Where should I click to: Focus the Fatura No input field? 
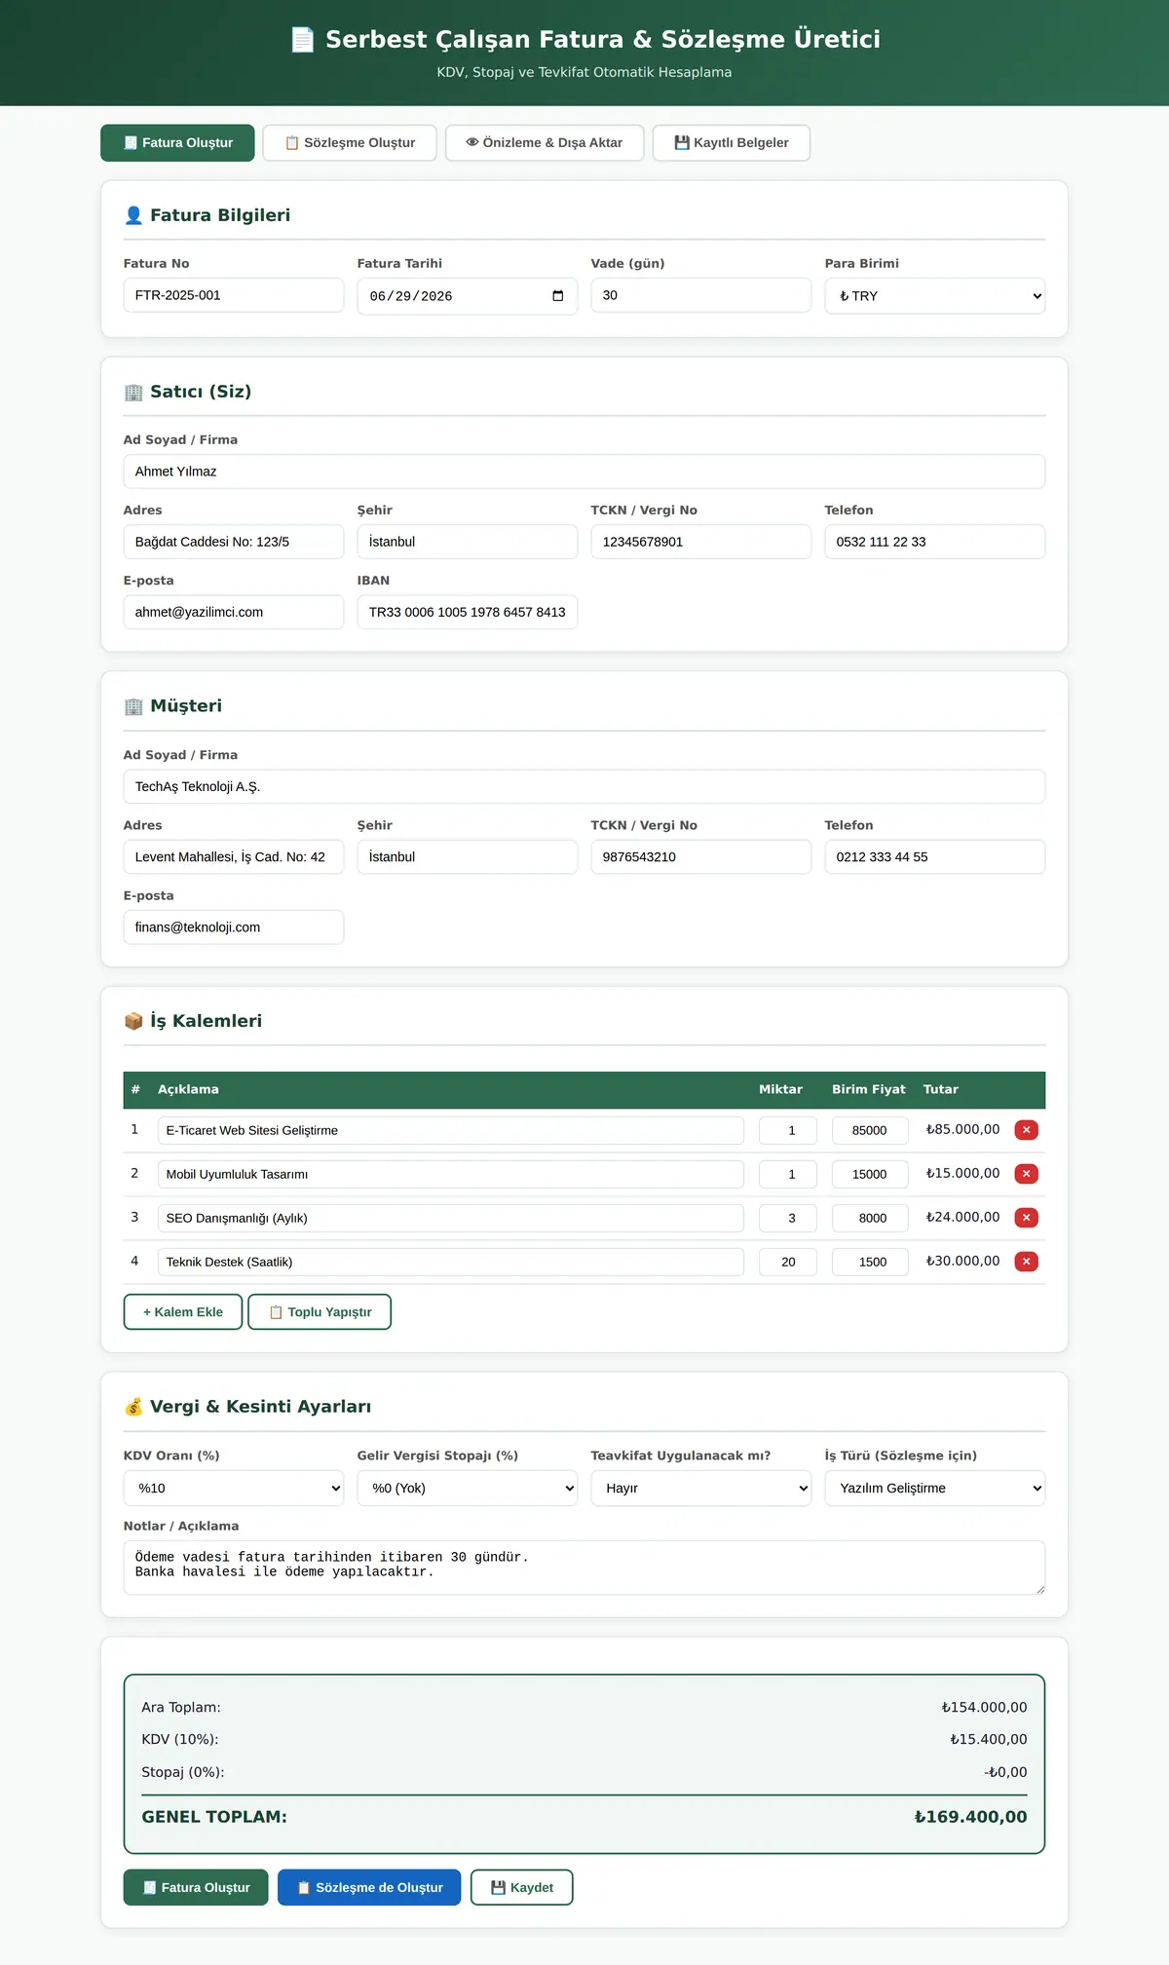click(x=234, y=295)
